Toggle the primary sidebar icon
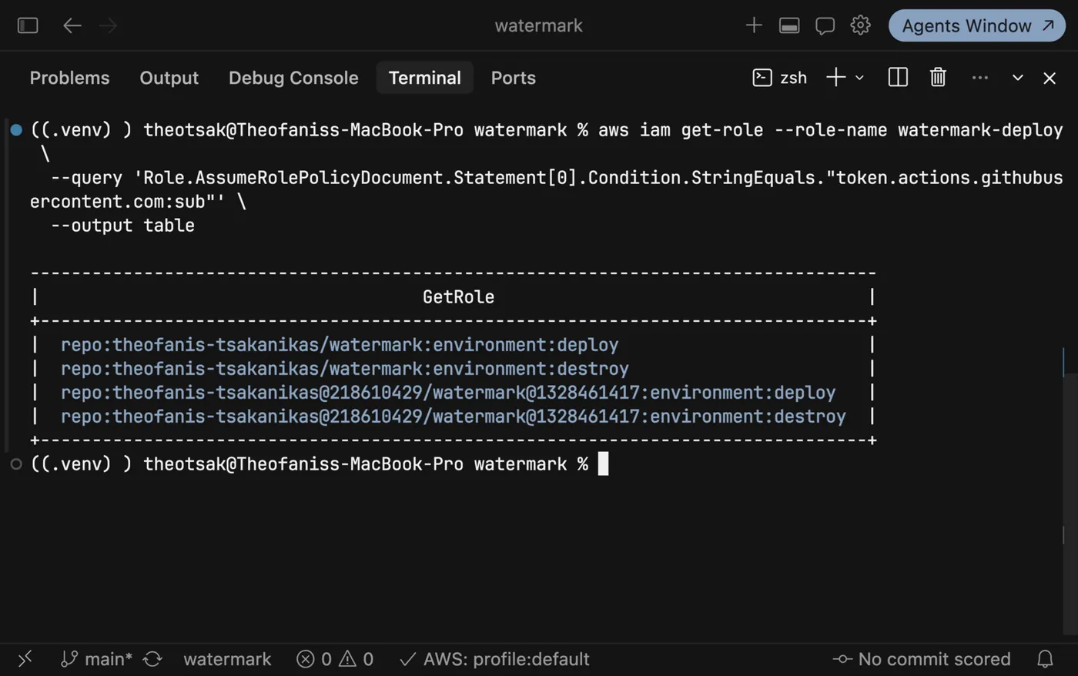 [x=28, y=25]
